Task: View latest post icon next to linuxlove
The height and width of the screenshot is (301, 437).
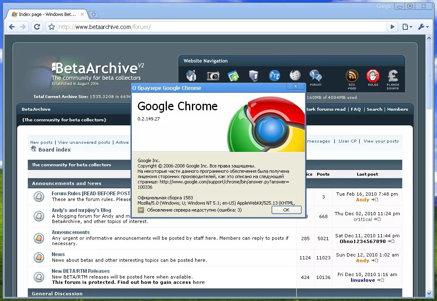Action: pos(381,280)
